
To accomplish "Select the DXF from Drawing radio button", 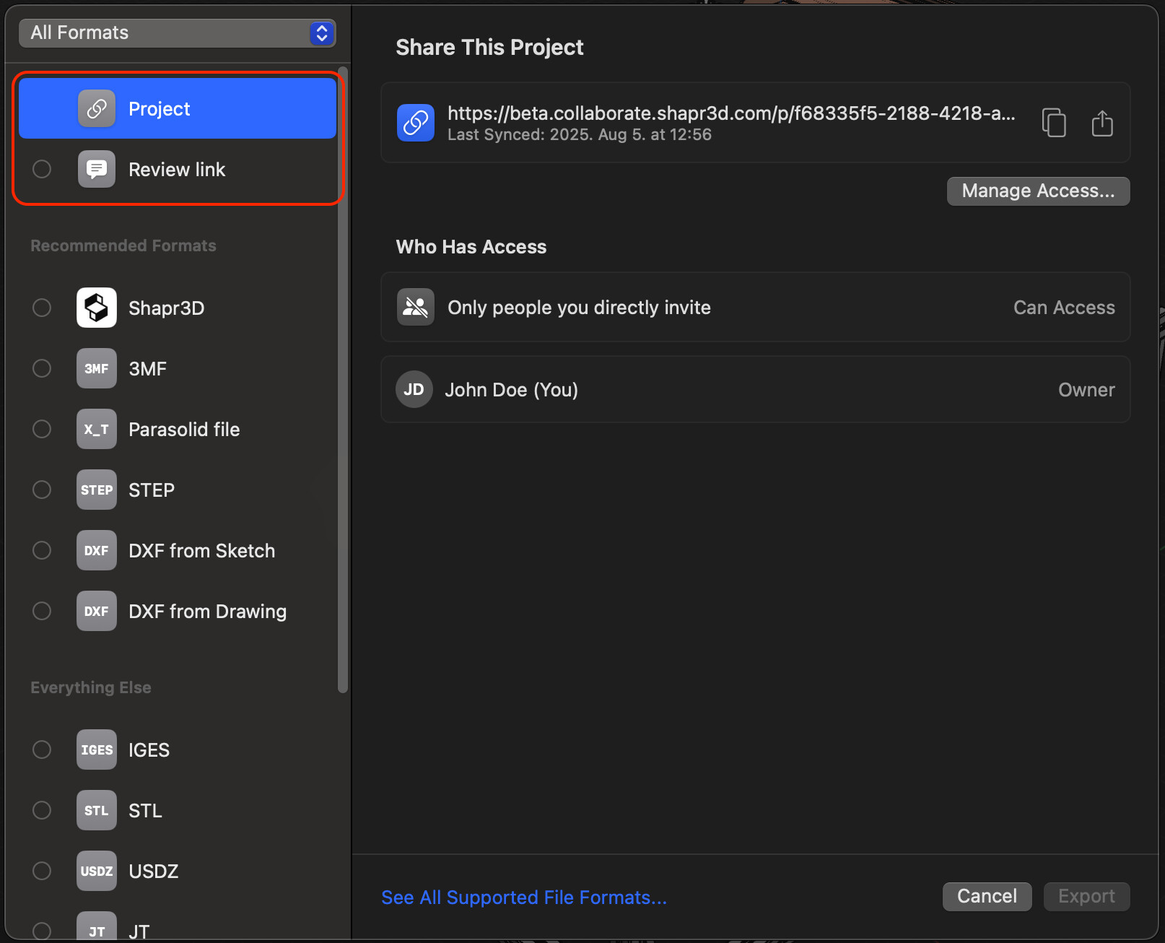I will [x=42, y=611].
